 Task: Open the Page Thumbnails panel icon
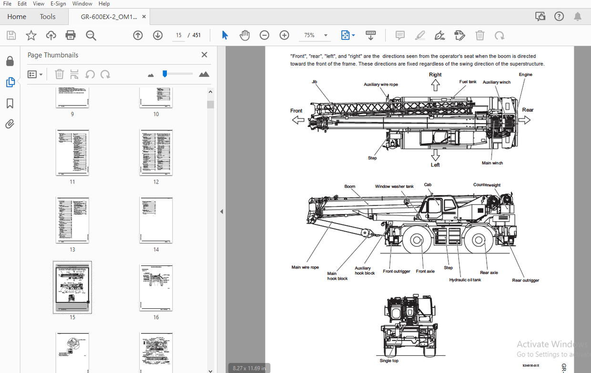tap(10, 82)
